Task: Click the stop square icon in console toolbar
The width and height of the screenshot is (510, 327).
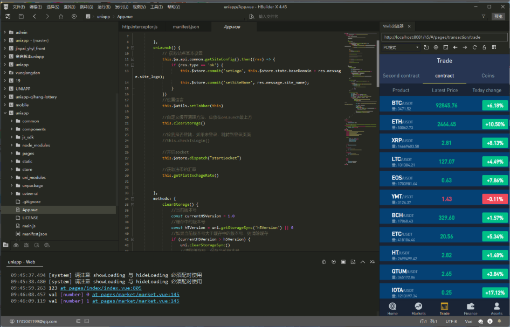Action: (x=343, y=262)
